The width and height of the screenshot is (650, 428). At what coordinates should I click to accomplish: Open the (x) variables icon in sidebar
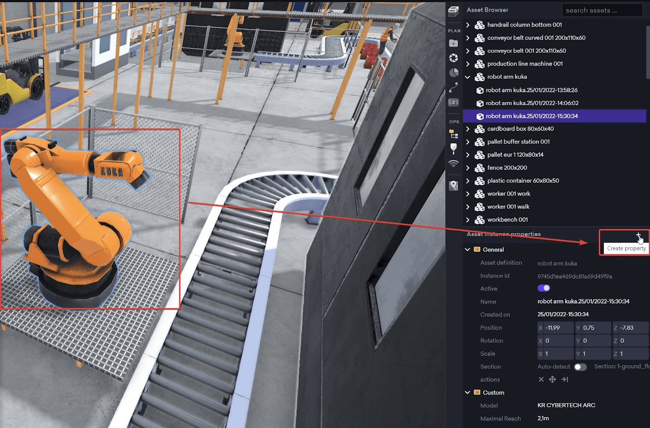[453, 102]
